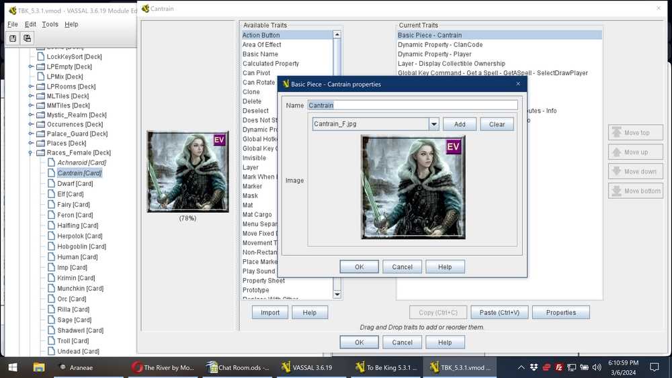The width and height of the screenshot is (672, 378).
Task: Open Chat Room.ods from the taskbar
Action: pyautogui.click(x=238, y=367)
